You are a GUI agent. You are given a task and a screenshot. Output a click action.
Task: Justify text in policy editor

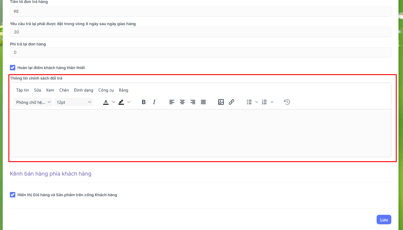(203, 102)
